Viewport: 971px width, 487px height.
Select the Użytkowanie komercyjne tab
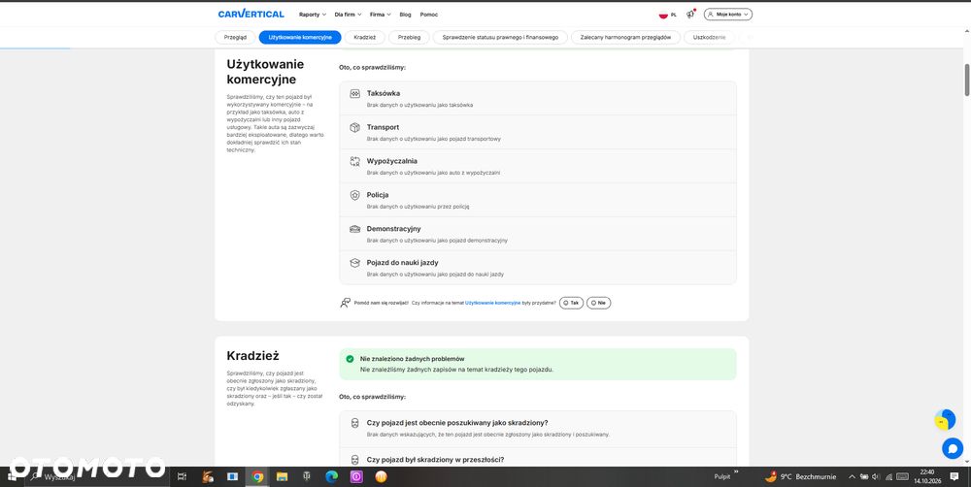(300, 37)
